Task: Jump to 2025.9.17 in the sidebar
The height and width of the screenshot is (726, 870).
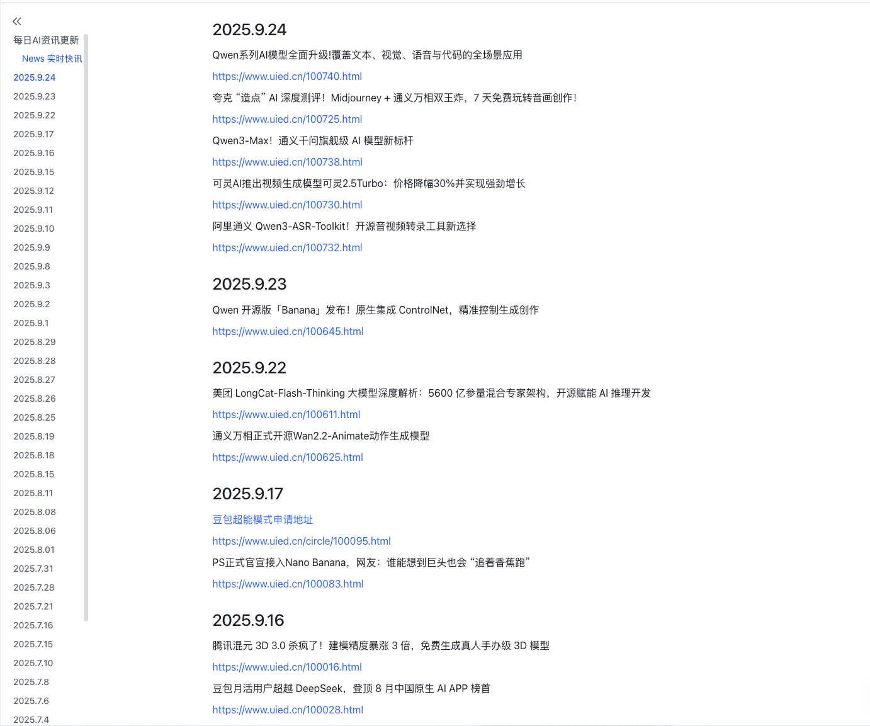Action: coord(33,134)
